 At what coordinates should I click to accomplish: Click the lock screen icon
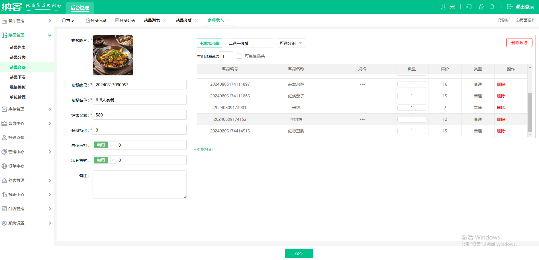click(x=481, y=7)
